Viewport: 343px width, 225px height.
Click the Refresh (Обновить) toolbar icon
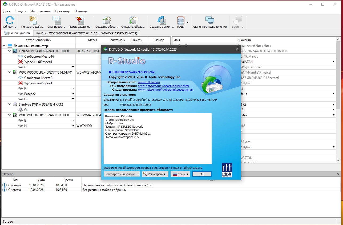(10, 22)
